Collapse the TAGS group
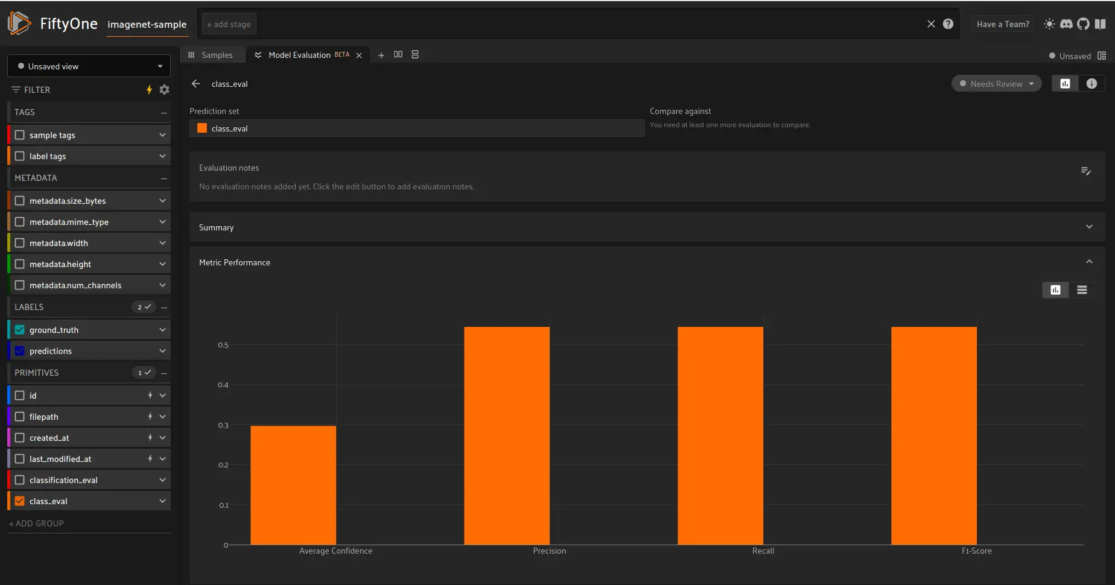 pyautogui.click(x=164, y=113)
